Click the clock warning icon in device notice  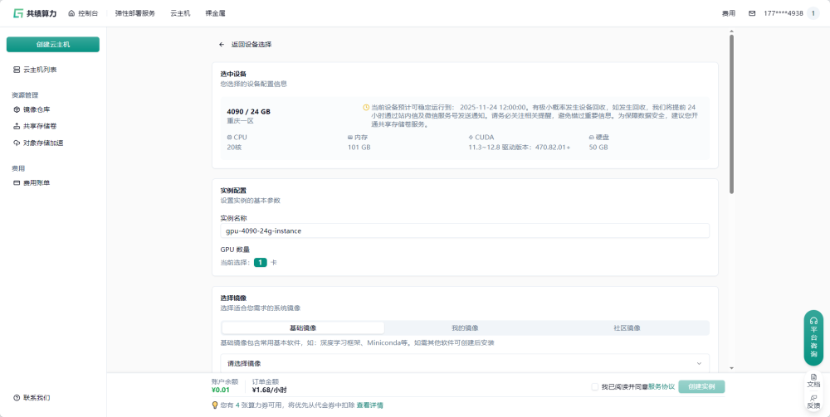click(366, 107)
